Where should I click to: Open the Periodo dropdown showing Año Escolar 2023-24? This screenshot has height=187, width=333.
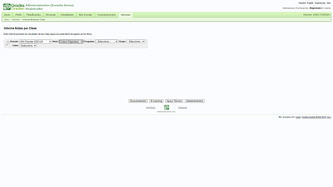[x=35, y=42]
